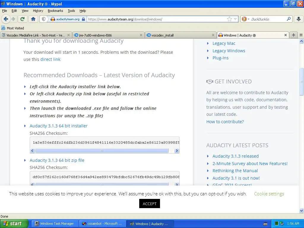Click the installer SHA256 checksum text
This screenshot has width=304, height=228.
pyautogui.click(x=106, y=142)
